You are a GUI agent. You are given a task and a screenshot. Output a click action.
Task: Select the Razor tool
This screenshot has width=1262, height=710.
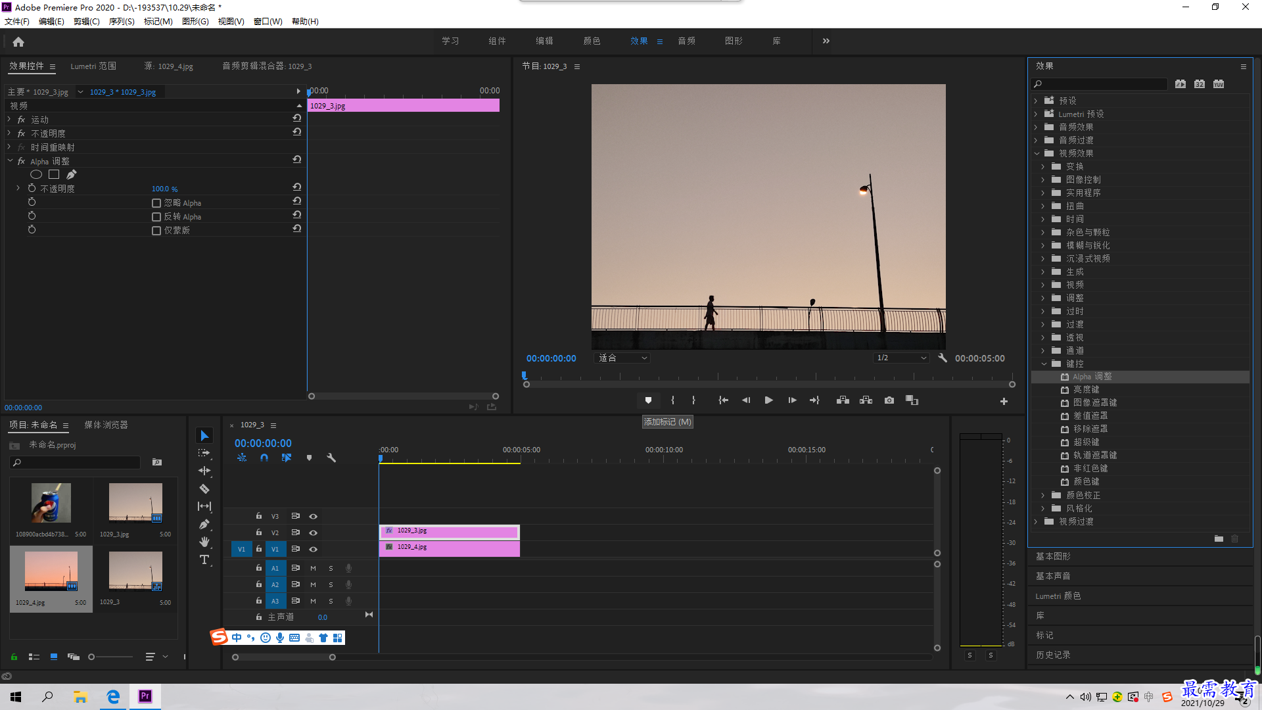click(x=204, y=488)
